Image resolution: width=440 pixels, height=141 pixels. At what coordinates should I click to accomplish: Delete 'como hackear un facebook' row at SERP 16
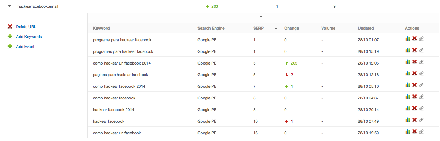[414, 132]
